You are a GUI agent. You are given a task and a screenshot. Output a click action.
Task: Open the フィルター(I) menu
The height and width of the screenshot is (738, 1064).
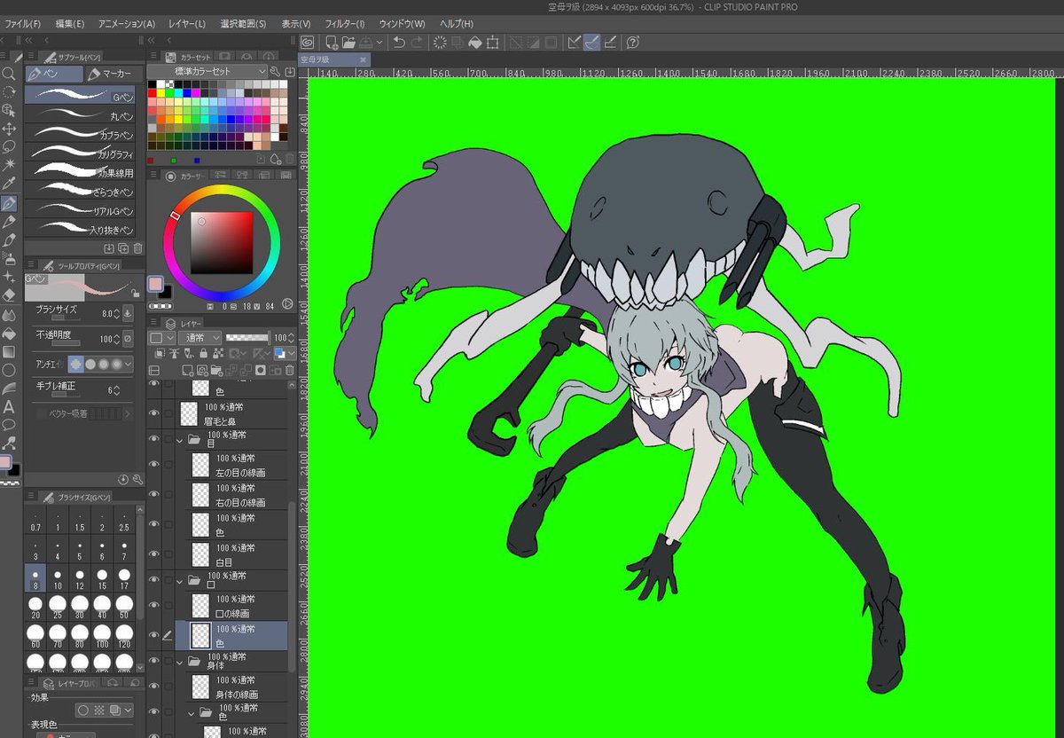point(345,24)
